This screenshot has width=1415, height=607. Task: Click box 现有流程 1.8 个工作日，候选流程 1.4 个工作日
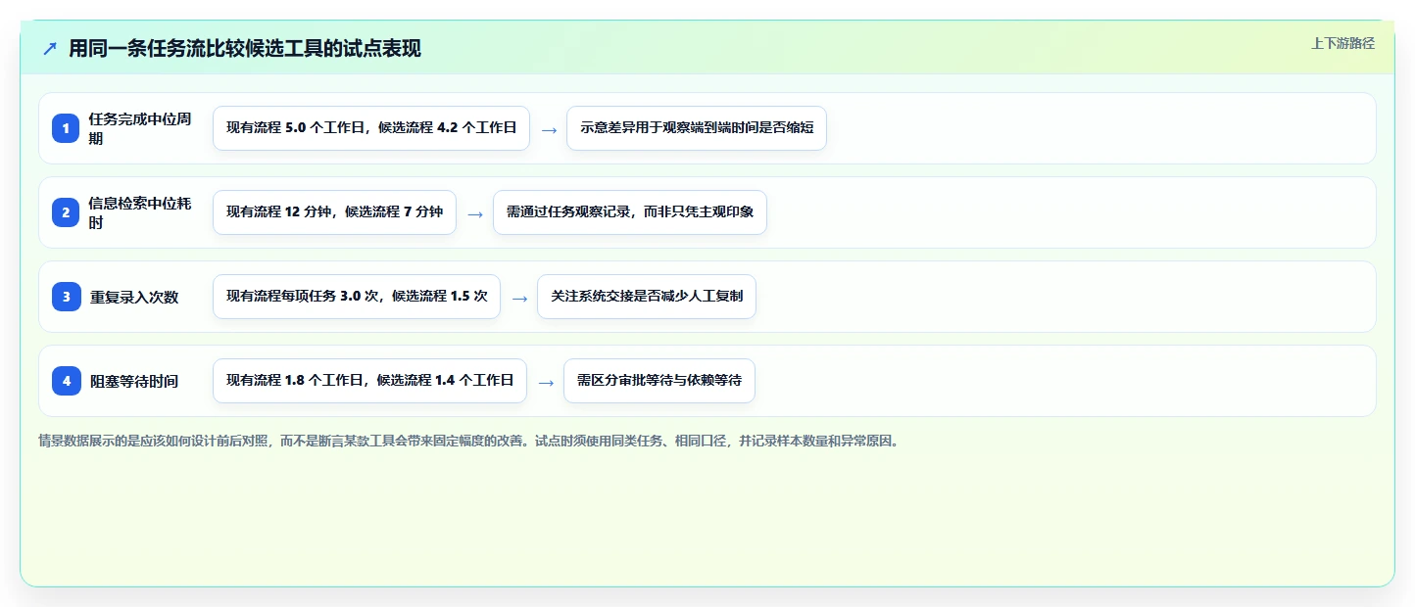369,381
